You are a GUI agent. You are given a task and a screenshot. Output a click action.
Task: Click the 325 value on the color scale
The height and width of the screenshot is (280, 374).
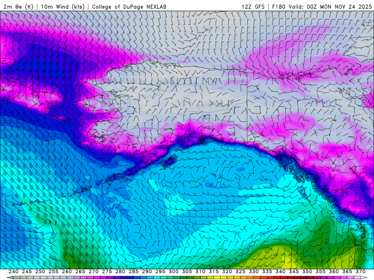pyautogui.click(x=240, y=272)
